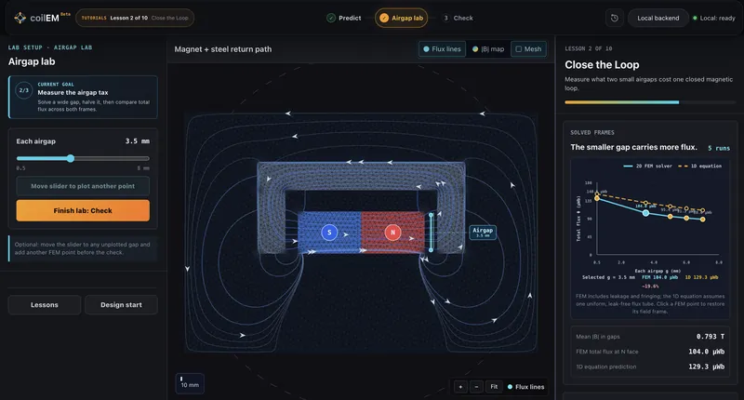This screenshot has height=400, width=744.
Task: Click the 1D equation legend entry
Action: point(700,167)
